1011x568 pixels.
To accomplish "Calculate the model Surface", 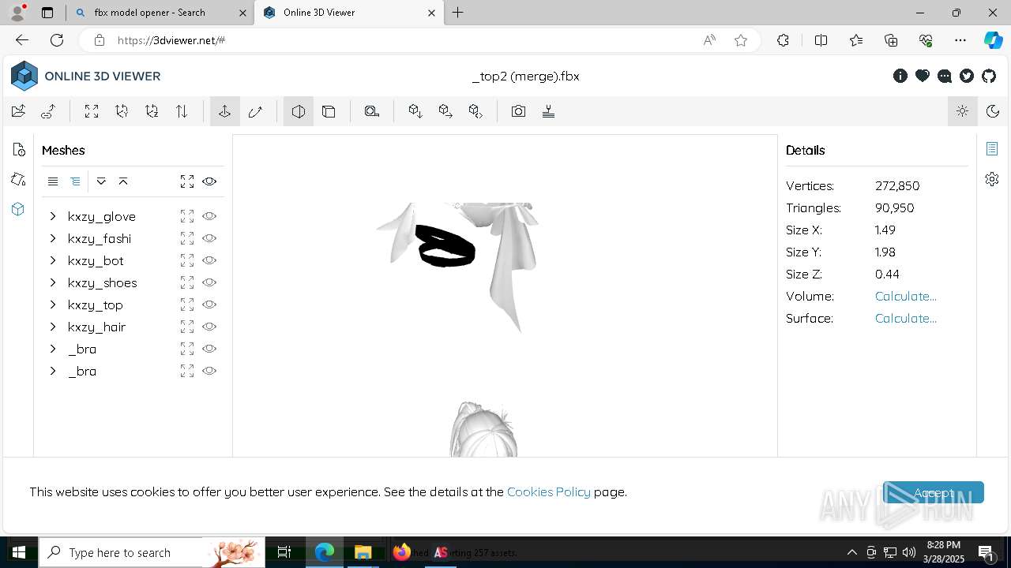I will coord(905,318).
